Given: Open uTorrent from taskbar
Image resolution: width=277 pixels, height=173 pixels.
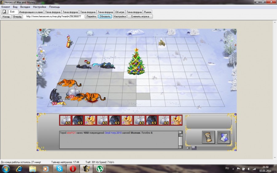Looking at the screenshot, I should (x=100, y=169).
